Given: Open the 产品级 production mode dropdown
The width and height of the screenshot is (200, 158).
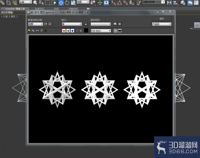Looking at the screenshot, I should tap(162, 24).
